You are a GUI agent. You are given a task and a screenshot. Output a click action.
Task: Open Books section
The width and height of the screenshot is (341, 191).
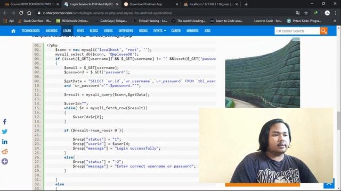point(143,31)
